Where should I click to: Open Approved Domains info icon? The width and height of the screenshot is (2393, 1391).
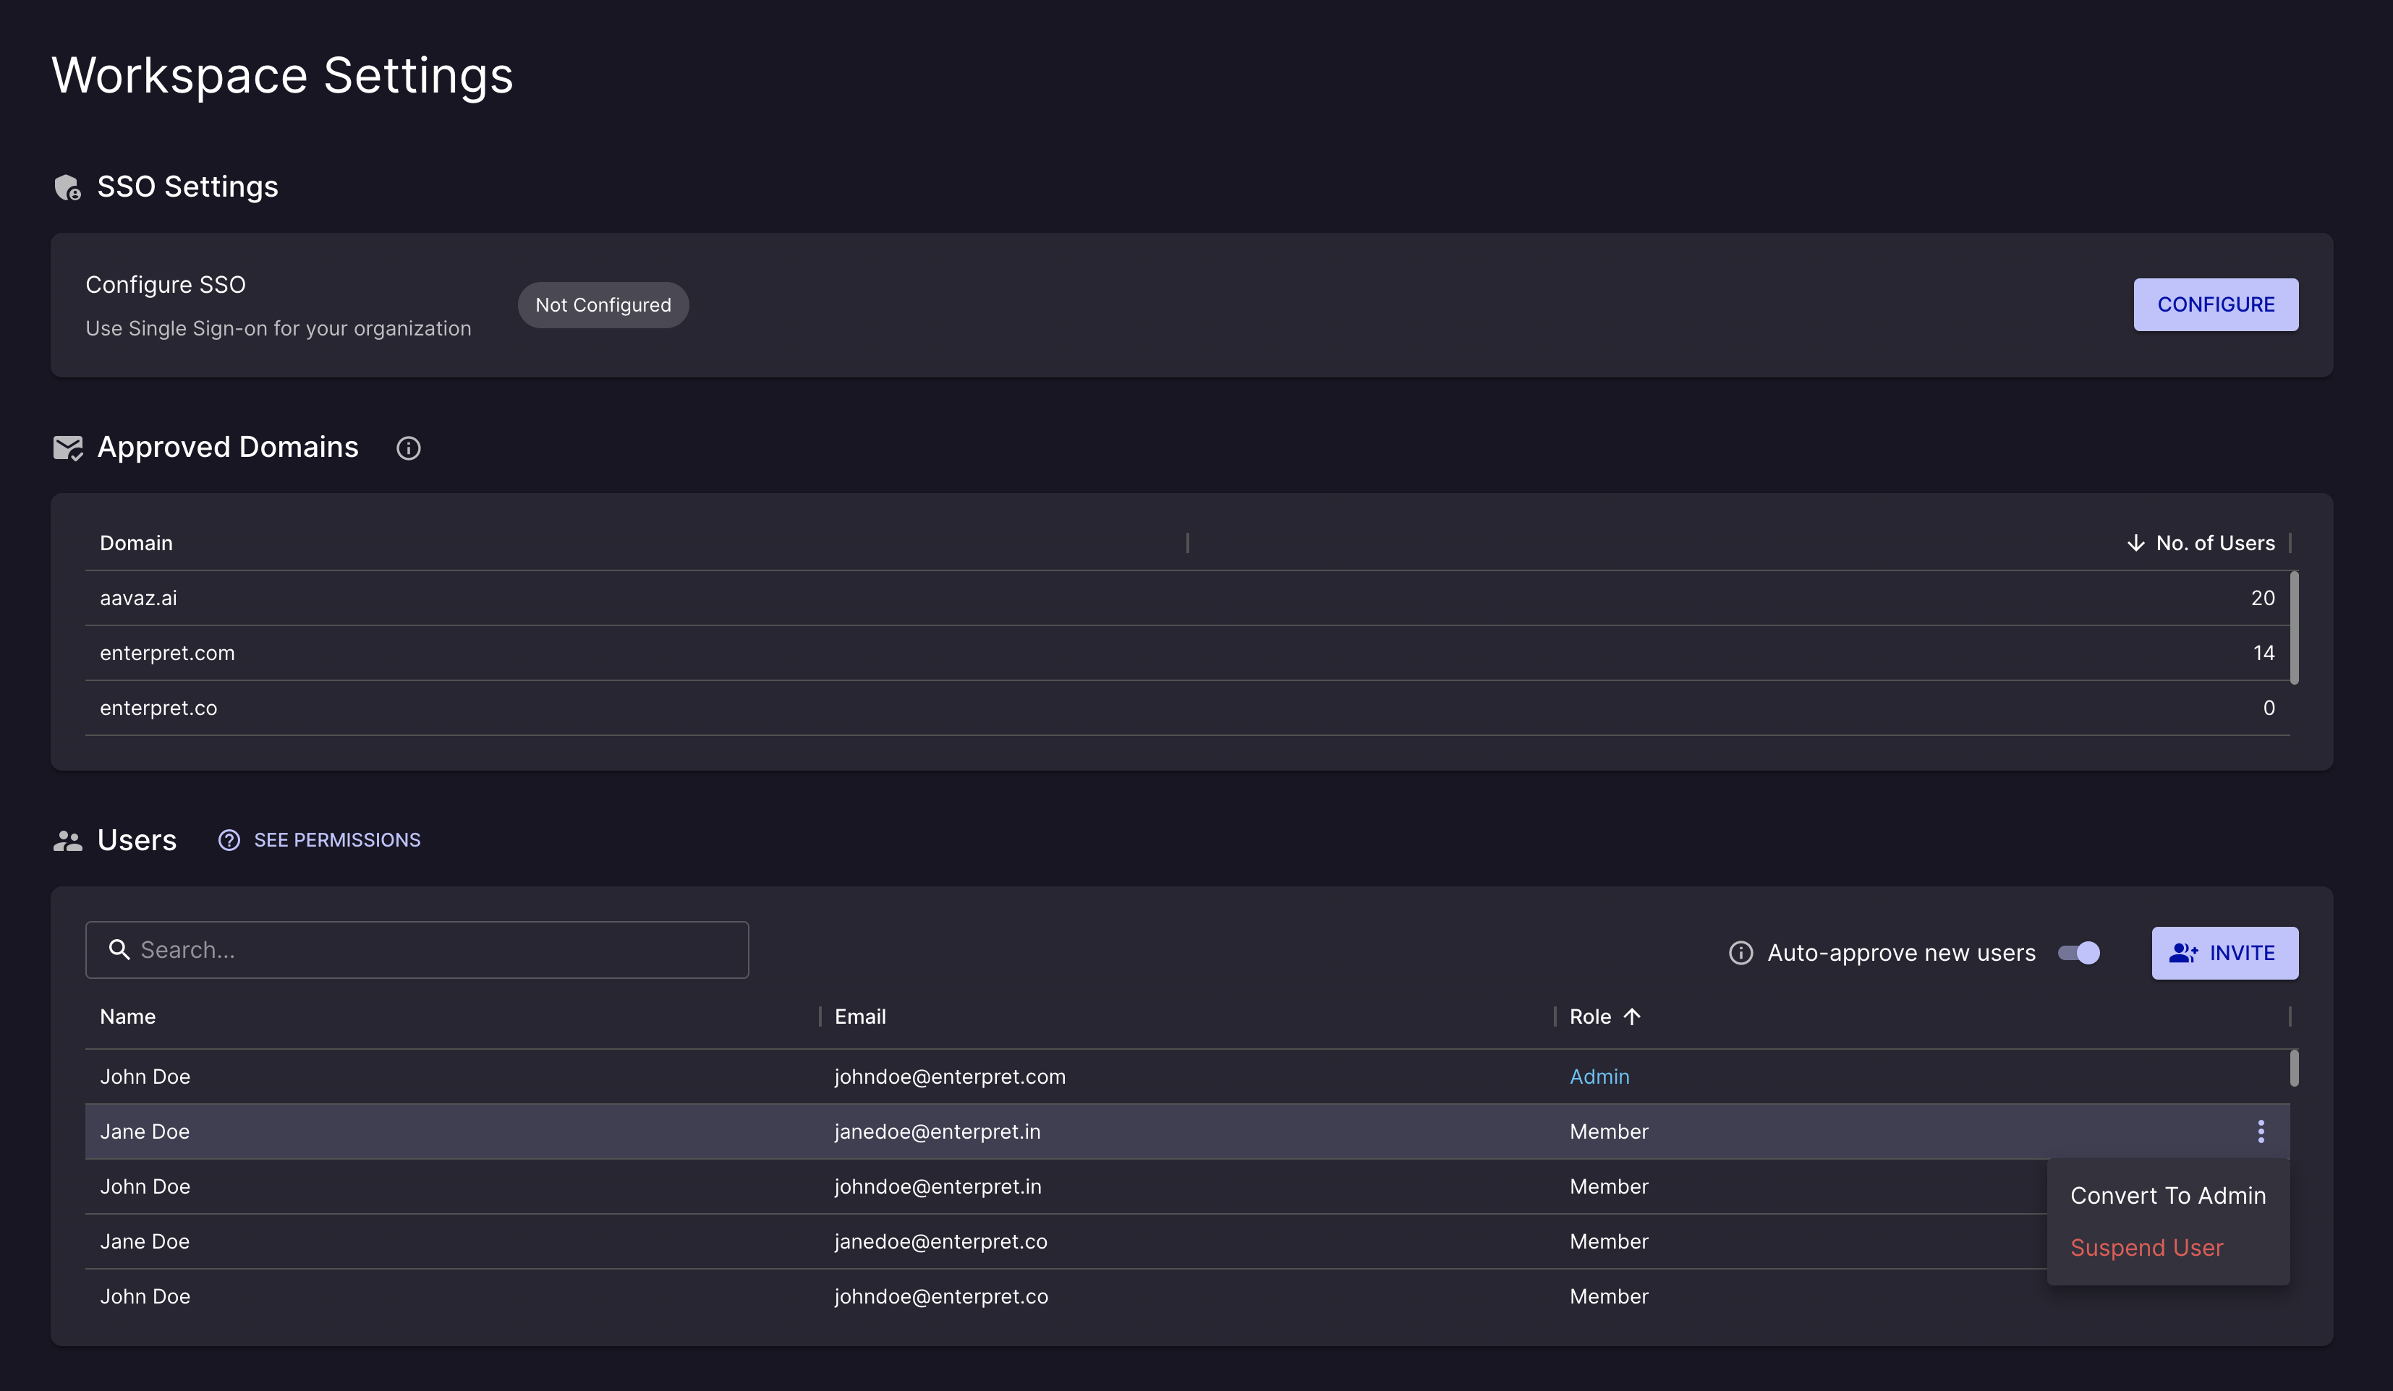pyautogui.click(x=408, y=448)
